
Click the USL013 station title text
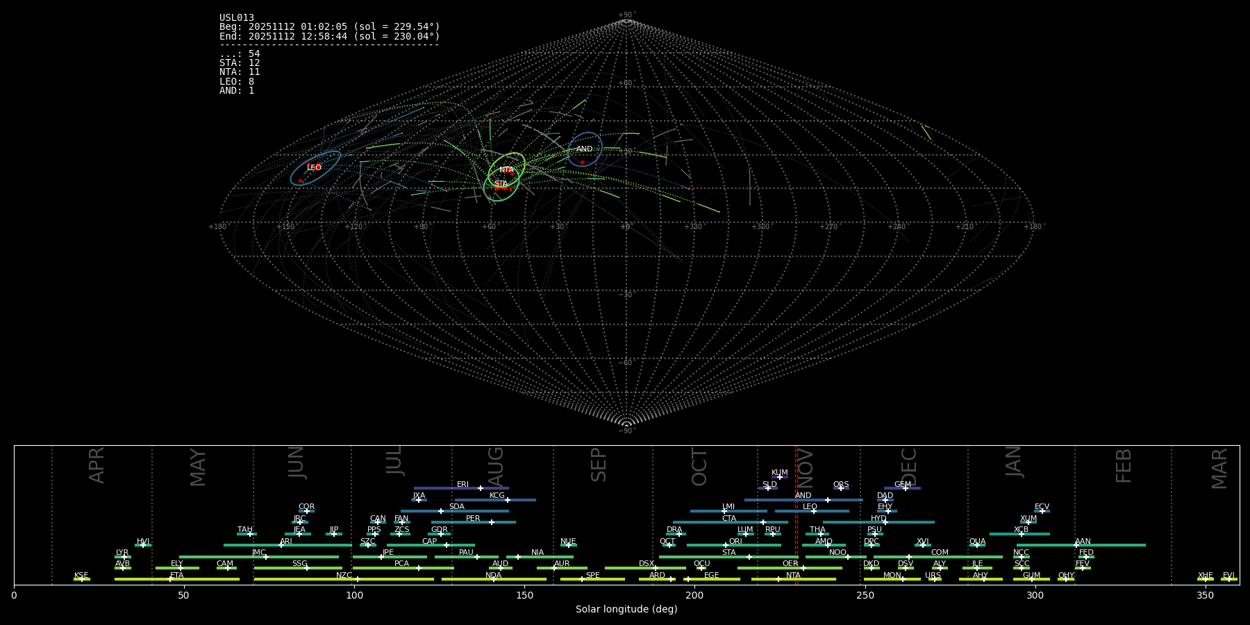point(237,18)
